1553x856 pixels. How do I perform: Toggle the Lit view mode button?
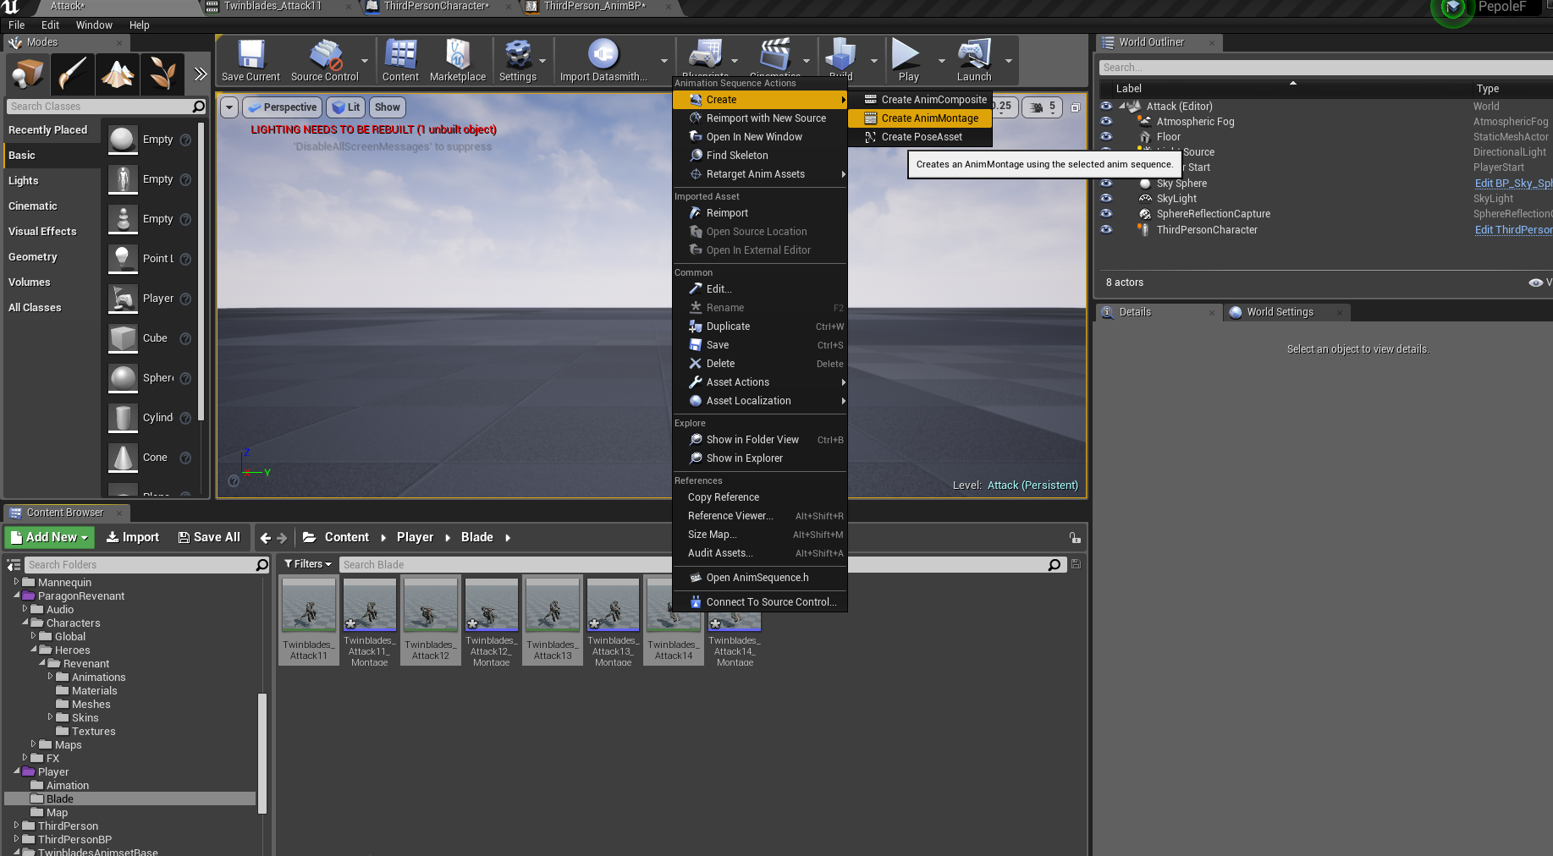[x=346, y=107]
